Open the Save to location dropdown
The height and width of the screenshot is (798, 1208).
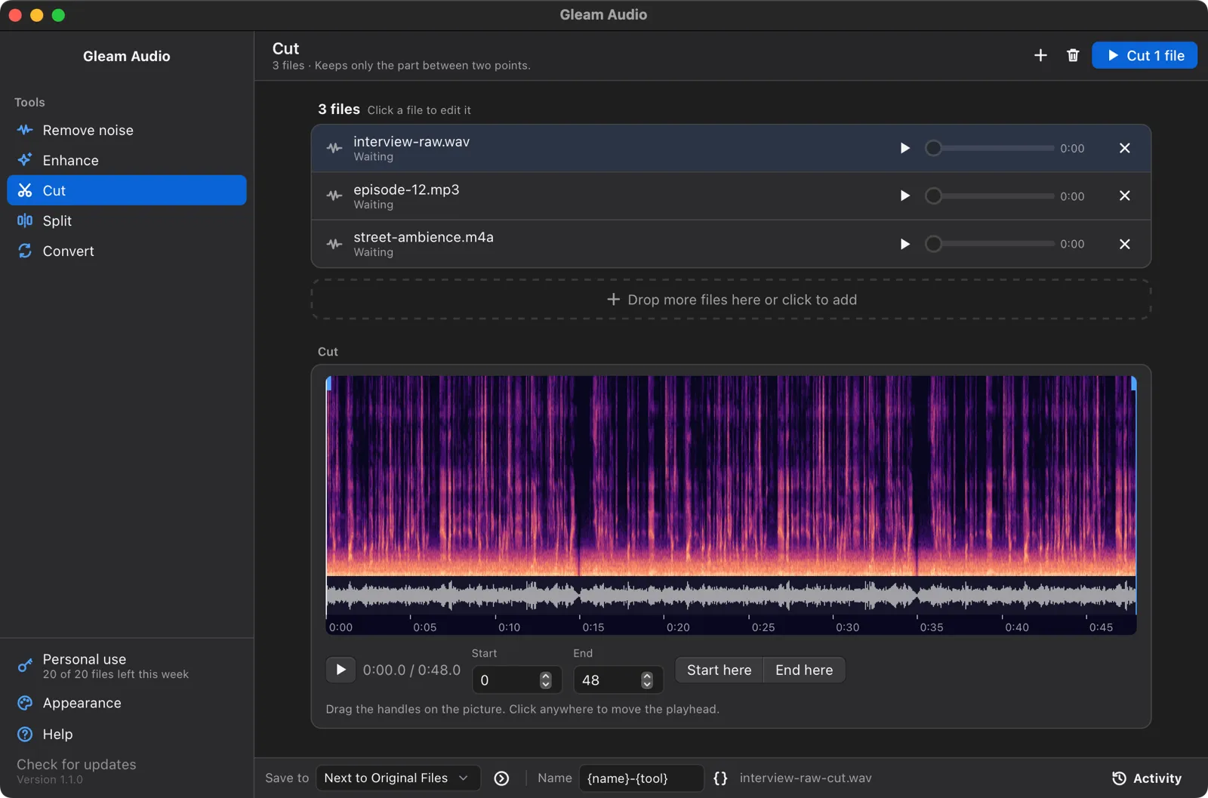398,778
